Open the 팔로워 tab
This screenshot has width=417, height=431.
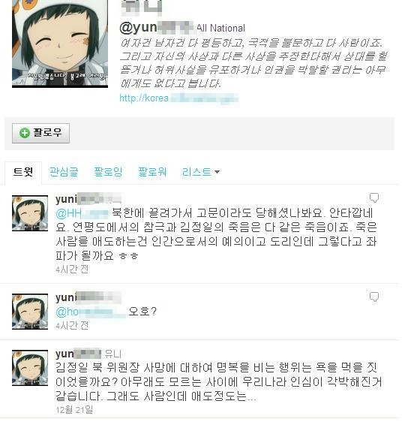click(x=152, y=172)
